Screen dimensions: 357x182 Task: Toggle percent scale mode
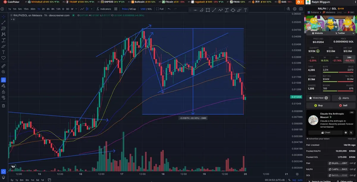coord(289,180)
